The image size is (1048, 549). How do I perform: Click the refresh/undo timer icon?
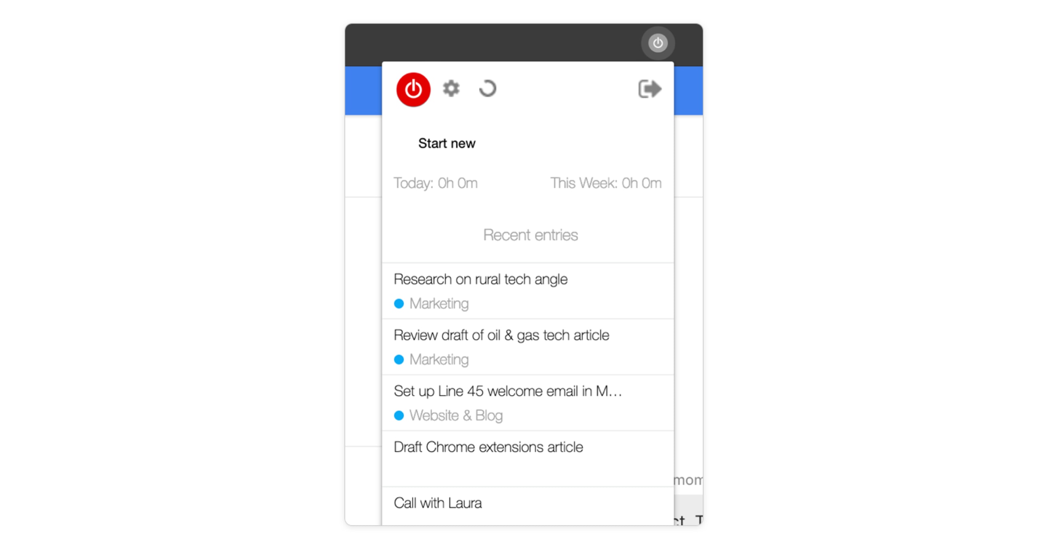(x=488, y=88)
